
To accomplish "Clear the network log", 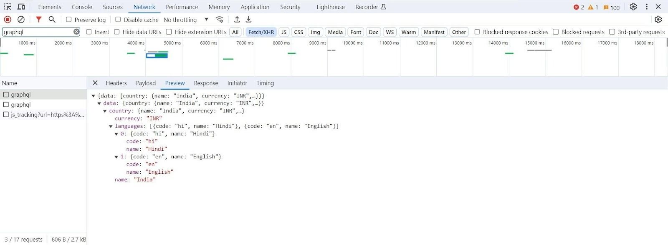I will 21,19.
